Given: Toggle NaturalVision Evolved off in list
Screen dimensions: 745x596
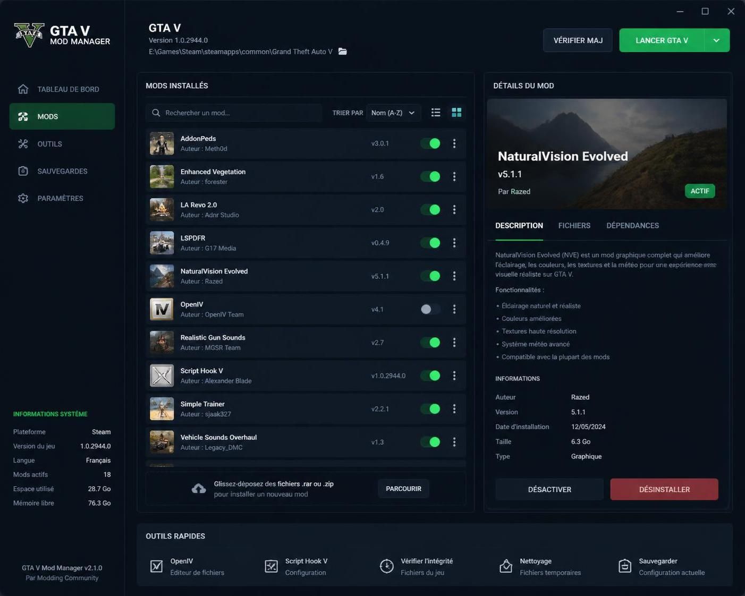Looking at the screenshot, I should (x=430, y=276).
